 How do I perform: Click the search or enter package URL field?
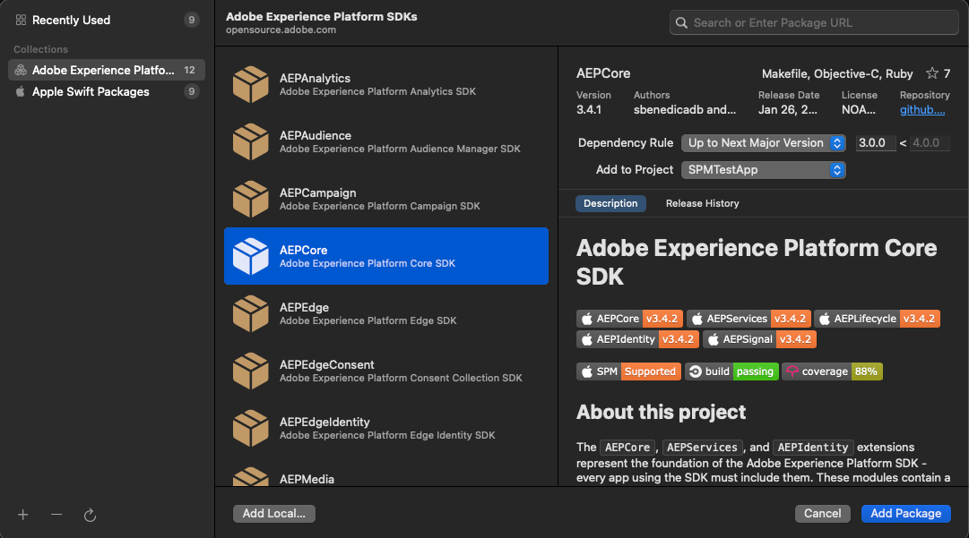pyautogui.click(x=814, y=23)
